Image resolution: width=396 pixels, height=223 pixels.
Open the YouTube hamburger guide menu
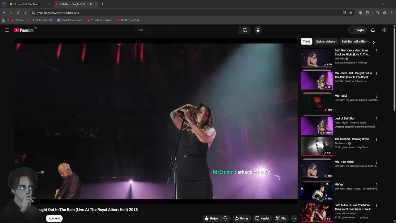(x=7, y=30)
